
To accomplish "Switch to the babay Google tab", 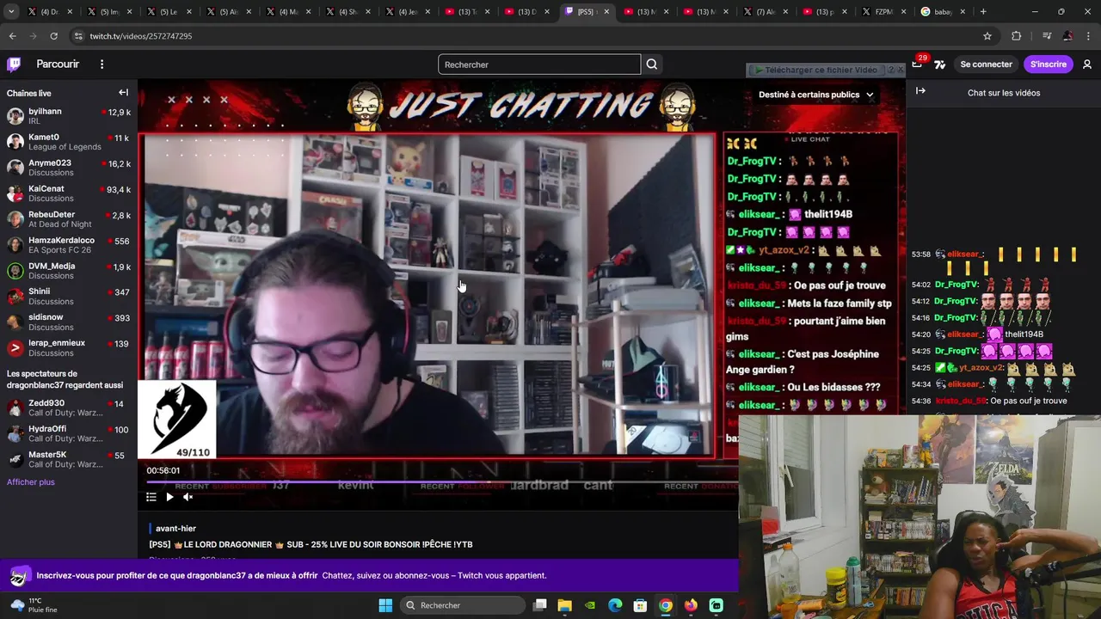I will click(944, 12).
